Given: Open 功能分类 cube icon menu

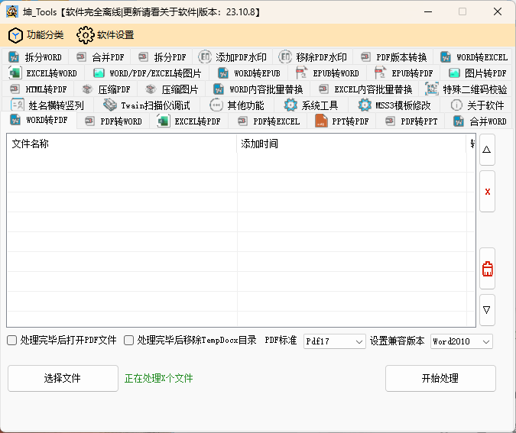Looking at the screenshot, I should click(x=36, y=35).
